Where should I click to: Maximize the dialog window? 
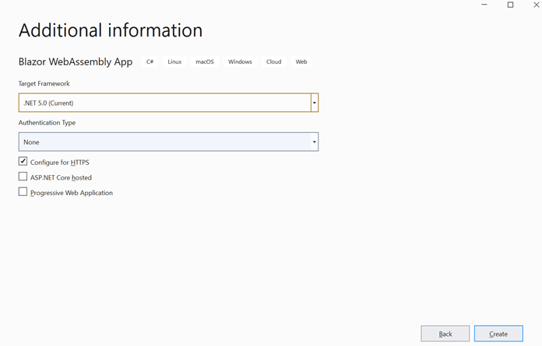coord(510,5)
